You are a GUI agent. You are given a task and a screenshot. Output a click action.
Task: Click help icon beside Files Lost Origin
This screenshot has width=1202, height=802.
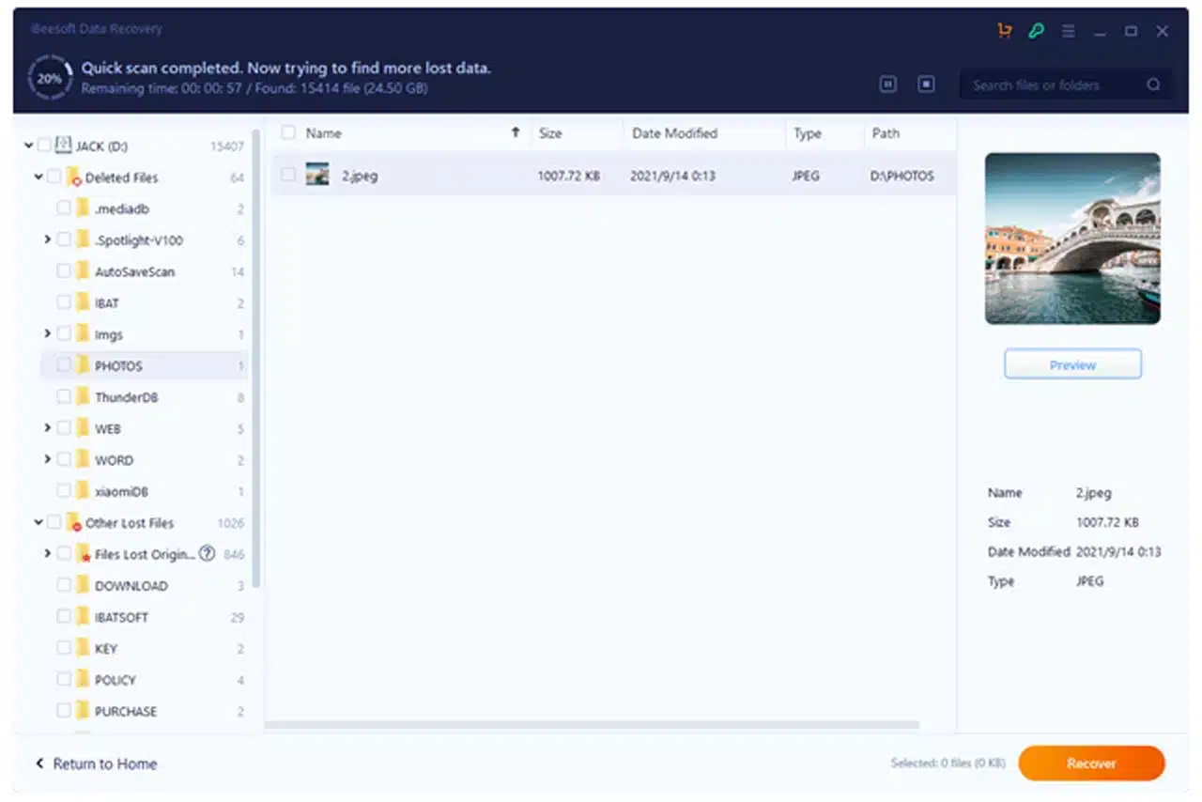[208, 554]
